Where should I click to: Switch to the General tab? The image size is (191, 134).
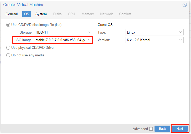(12, 14)
